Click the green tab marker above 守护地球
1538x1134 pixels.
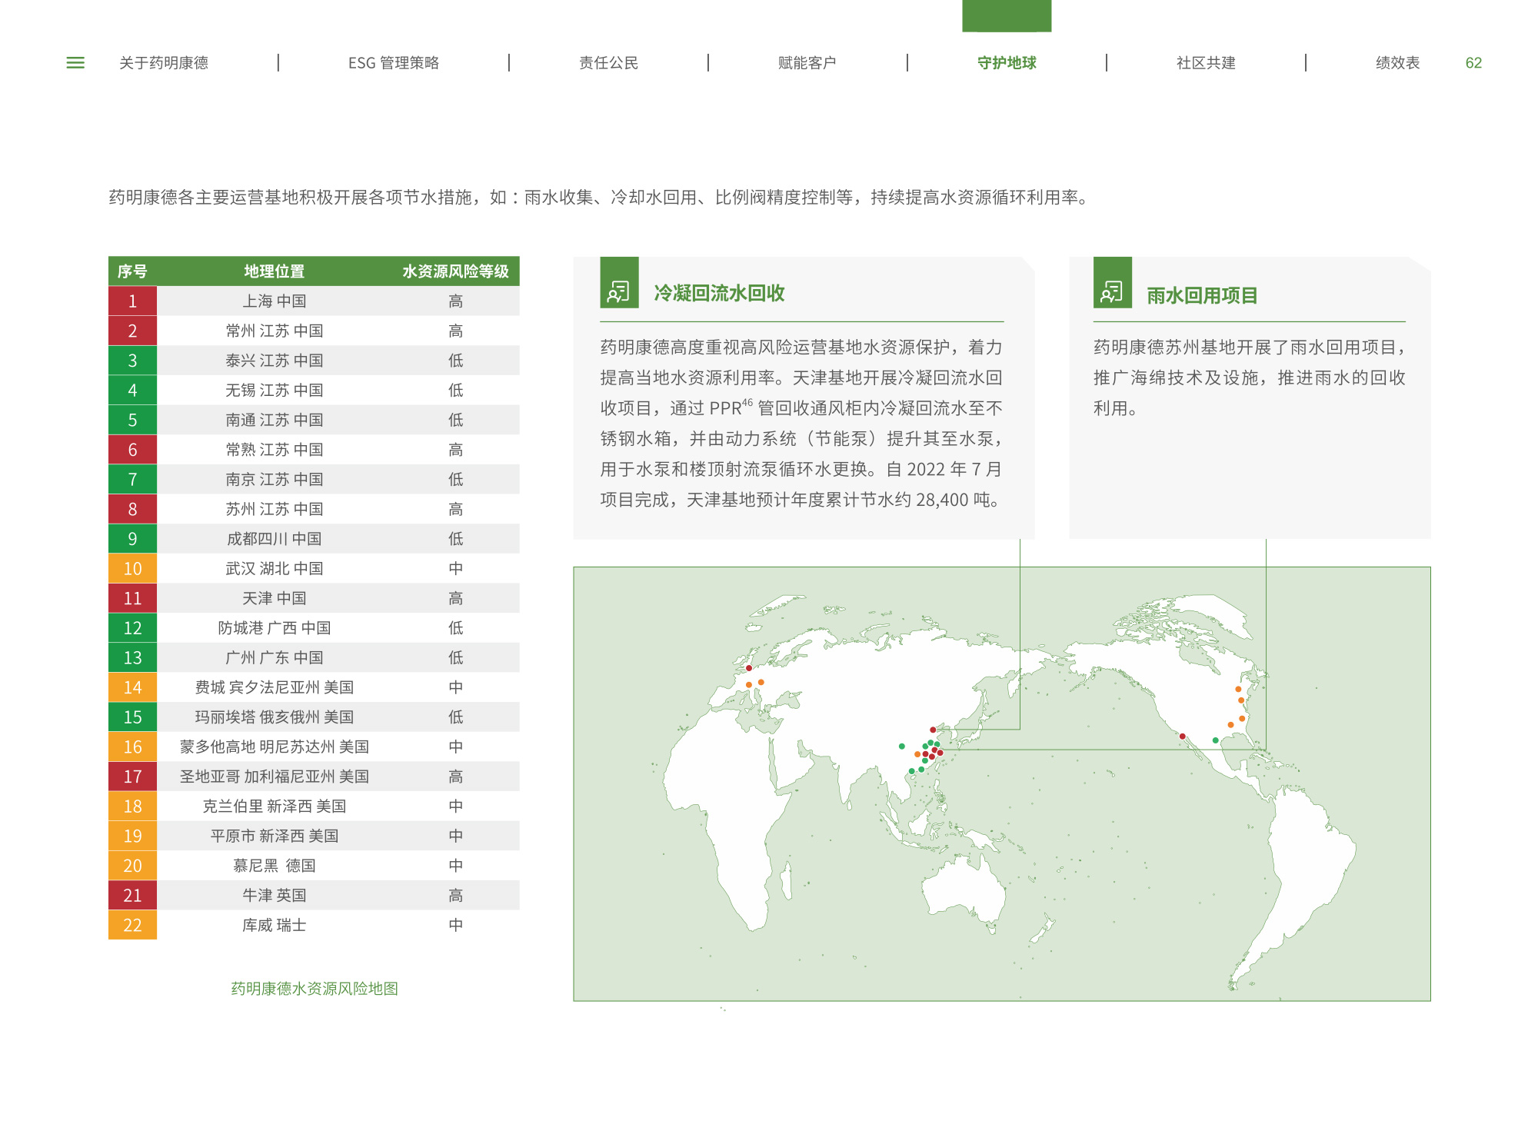1007,15
